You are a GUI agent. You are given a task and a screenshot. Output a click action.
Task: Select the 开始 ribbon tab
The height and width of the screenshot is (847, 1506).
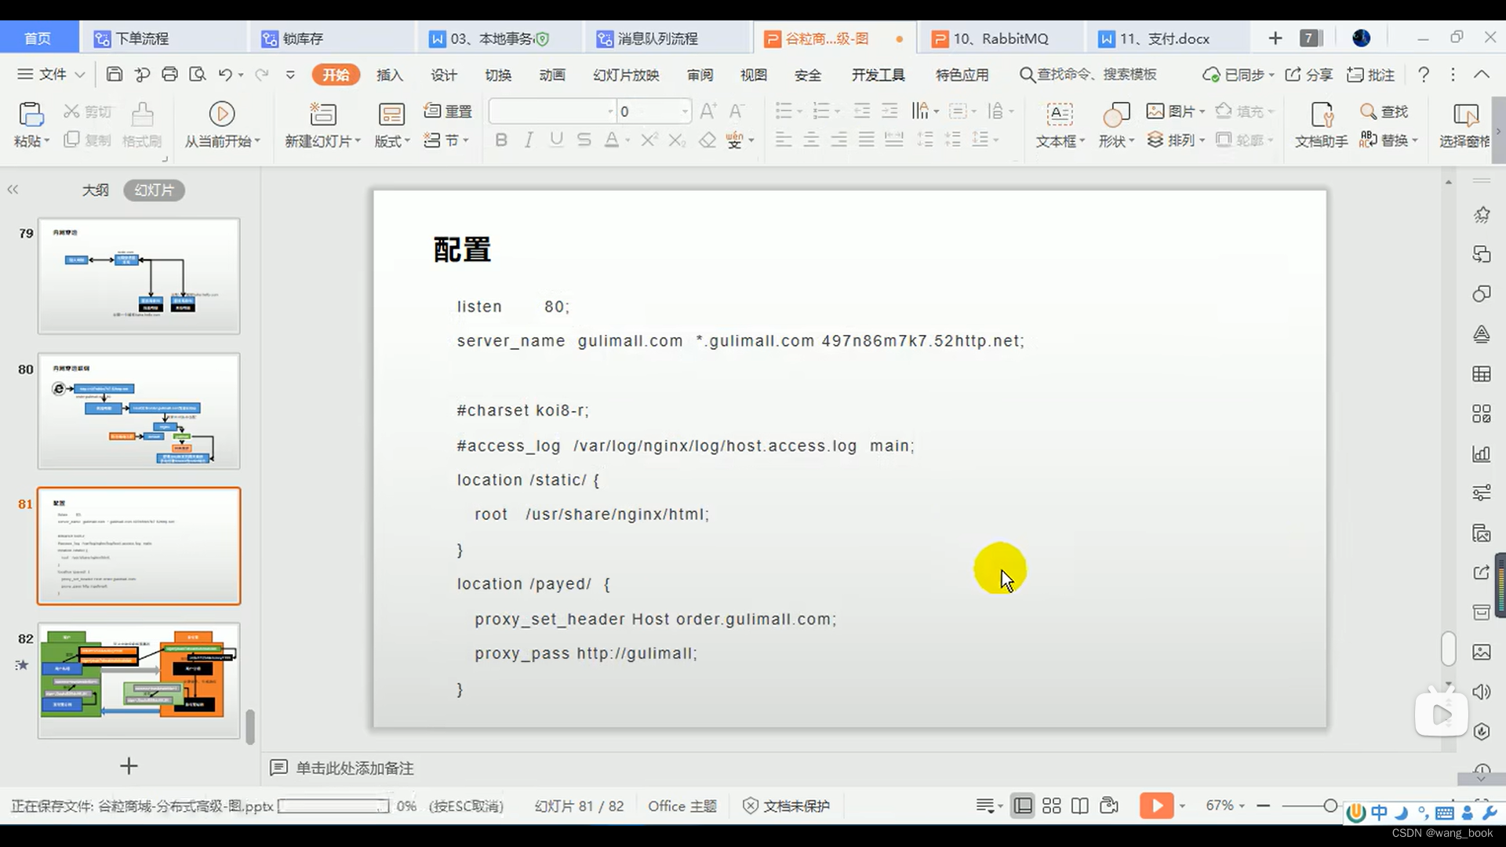pos(336,75)
